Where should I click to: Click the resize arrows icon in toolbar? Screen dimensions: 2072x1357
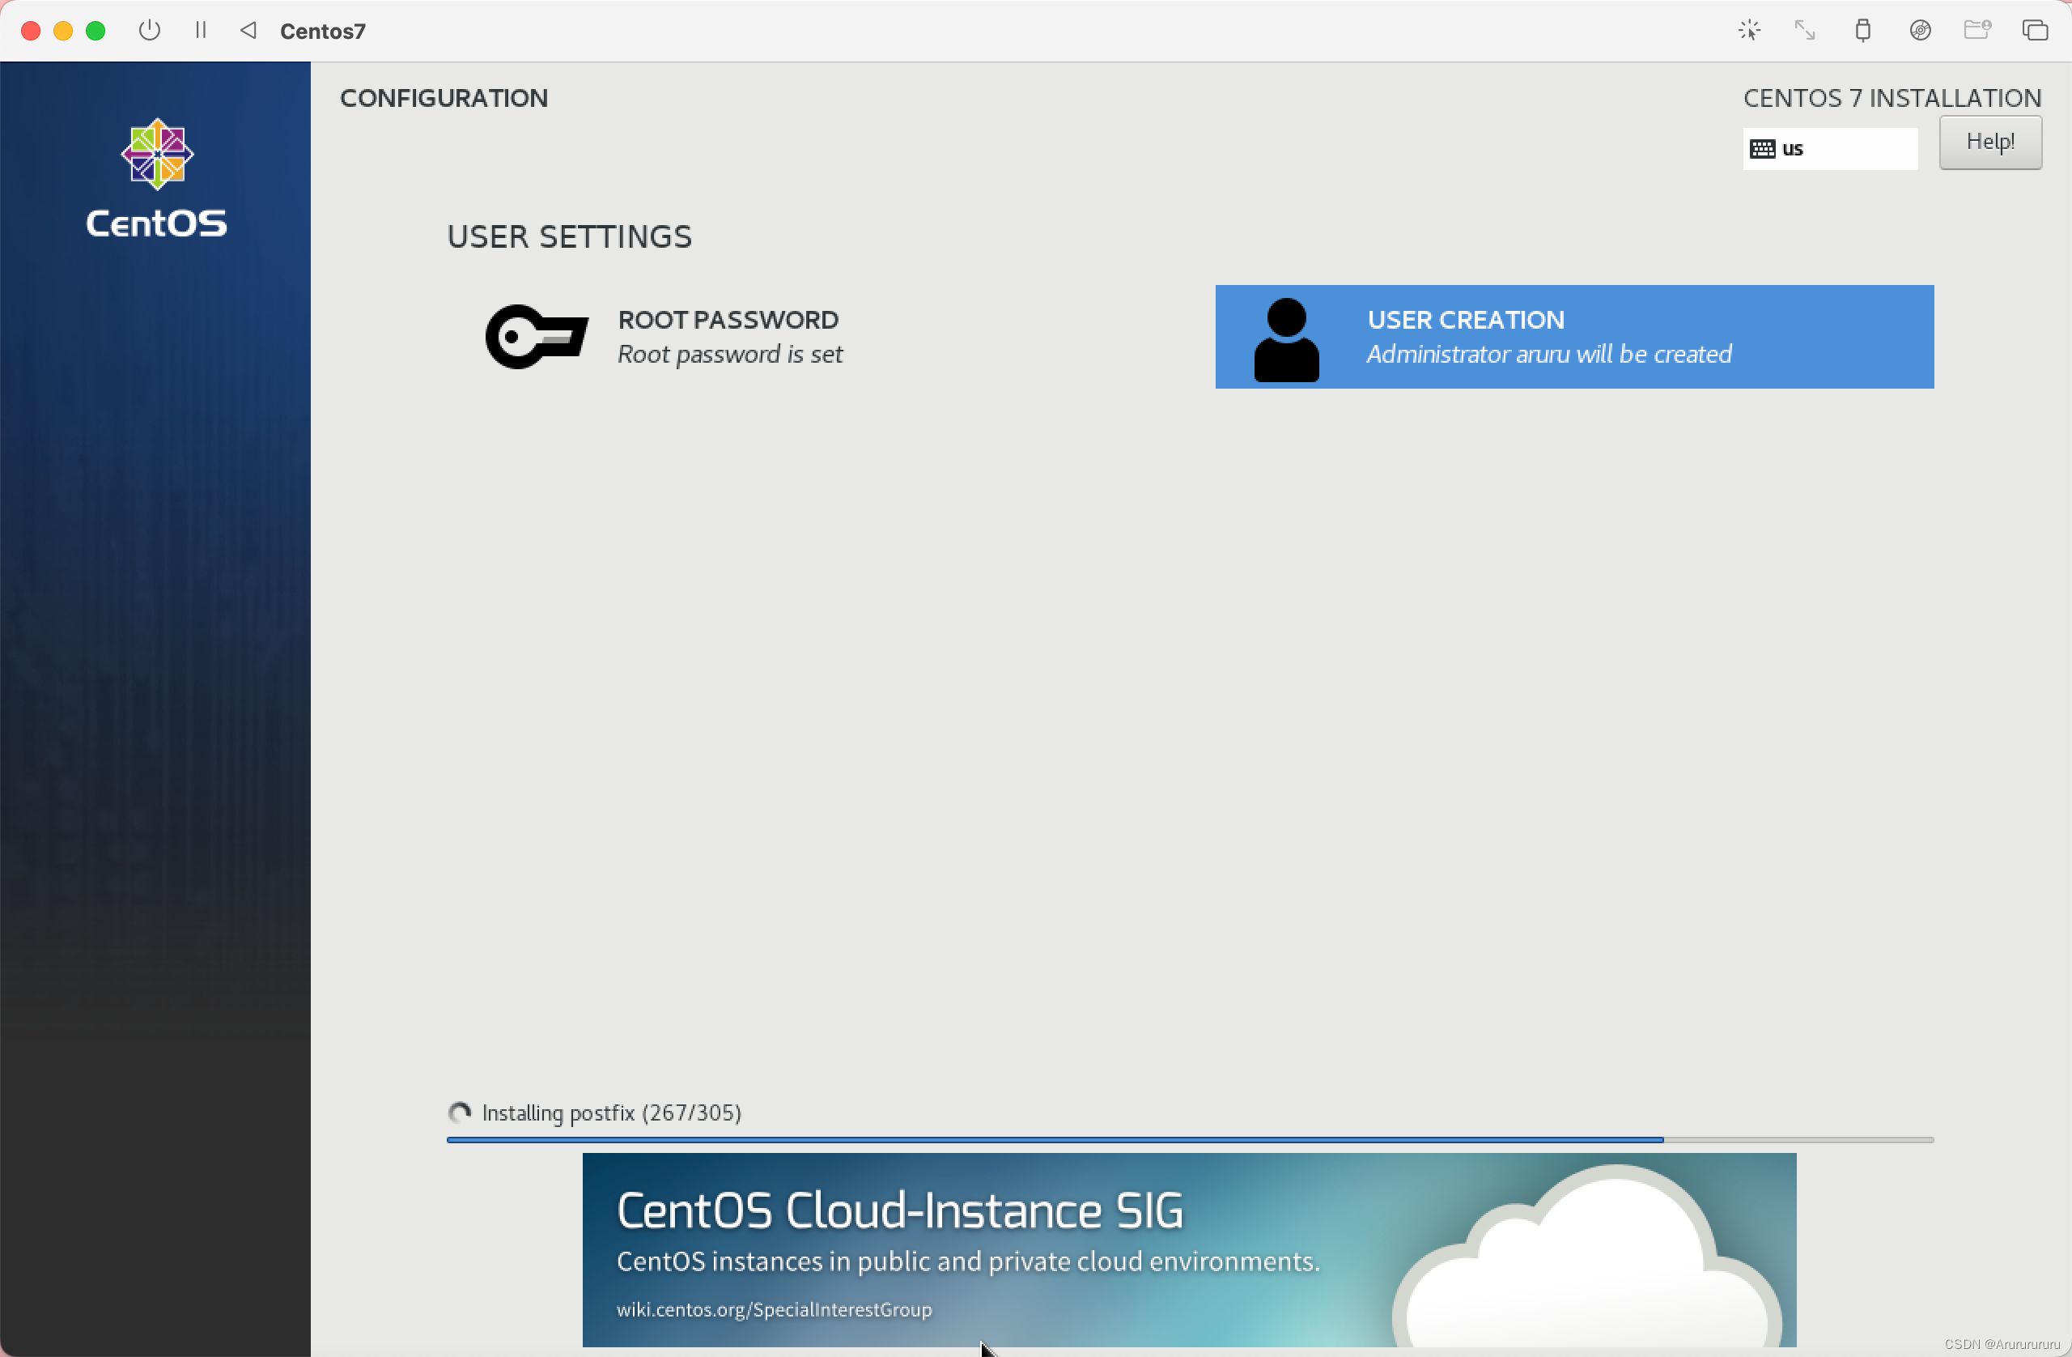pos(1806,31)
